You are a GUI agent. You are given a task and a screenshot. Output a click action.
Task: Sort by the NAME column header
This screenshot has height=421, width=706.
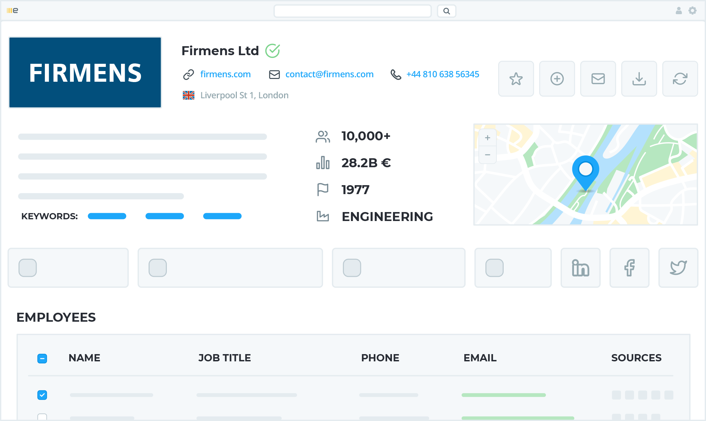coord(84,358)
